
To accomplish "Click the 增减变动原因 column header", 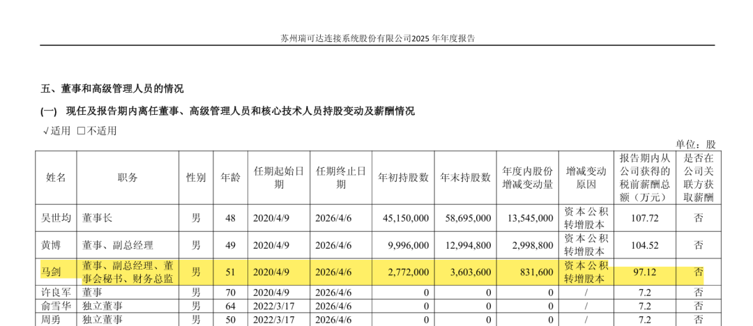I will pyautogui.click(x=586, y=178).
